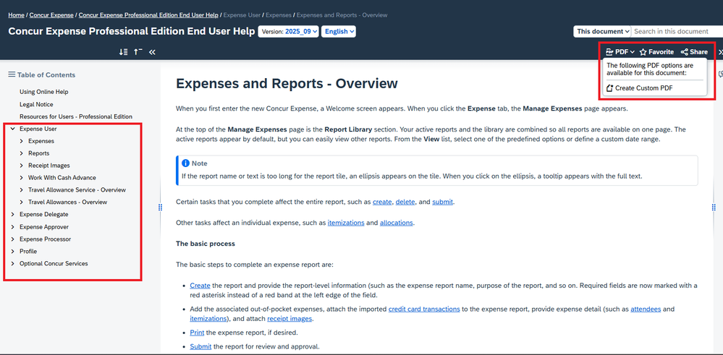Open the Version 2025_09 dropdown
723x355 pixels.
[x=288, y=31]
